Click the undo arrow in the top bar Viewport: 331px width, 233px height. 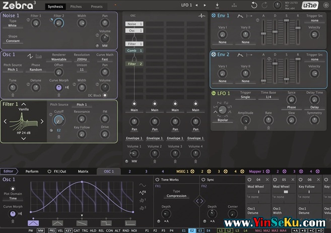pos(254,6)
